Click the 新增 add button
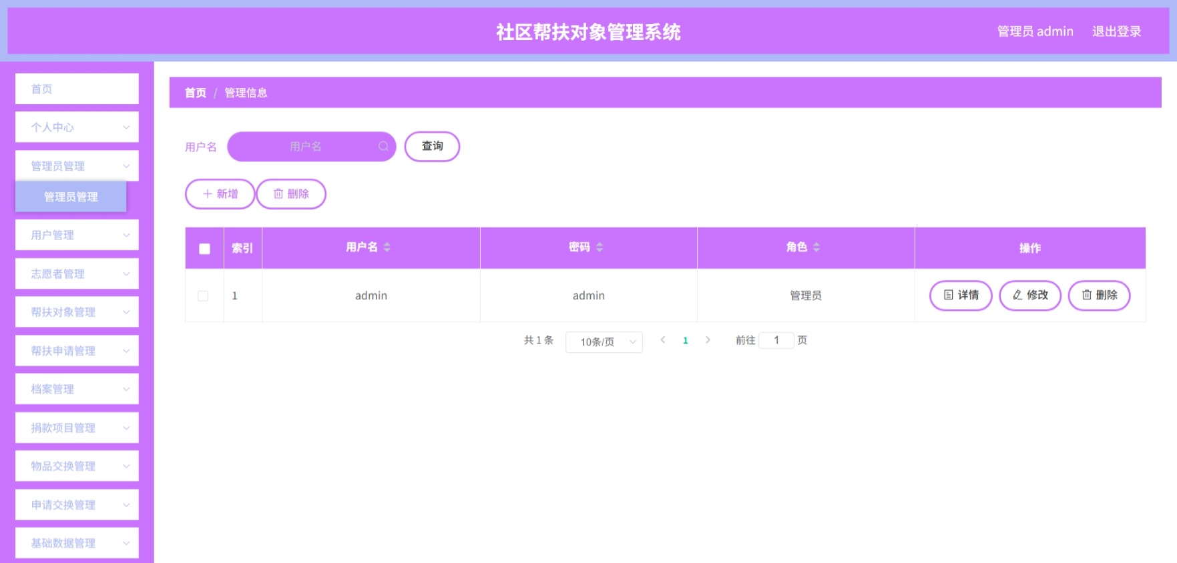The image size is (1177, 563). pyautogui.click(x=220, y=194)
